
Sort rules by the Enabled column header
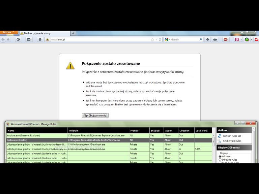point(156,130)
